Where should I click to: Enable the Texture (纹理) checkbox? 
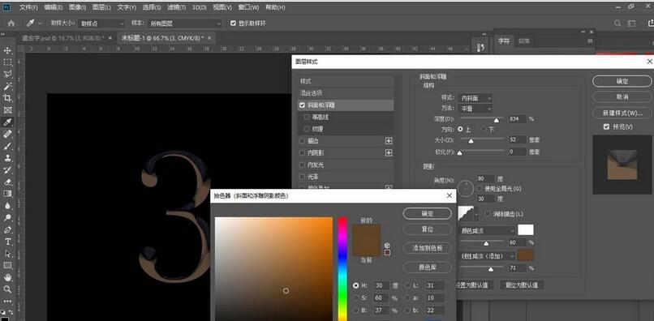pos(308,129)
